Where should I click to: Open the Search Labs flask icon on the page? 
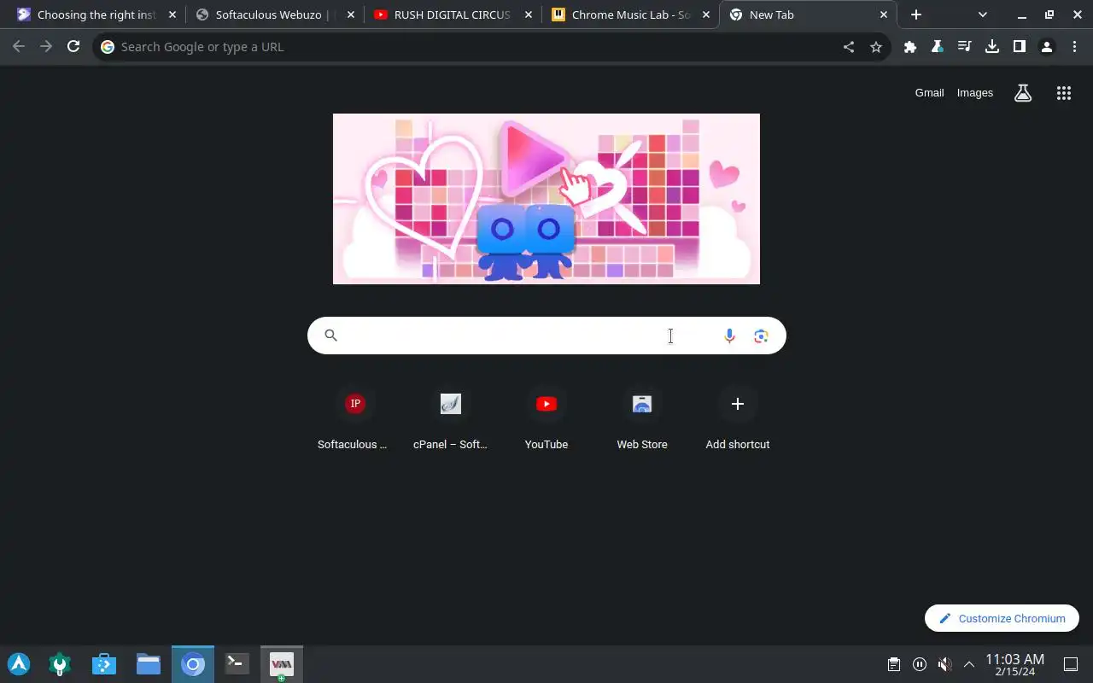coord(1023,93)
